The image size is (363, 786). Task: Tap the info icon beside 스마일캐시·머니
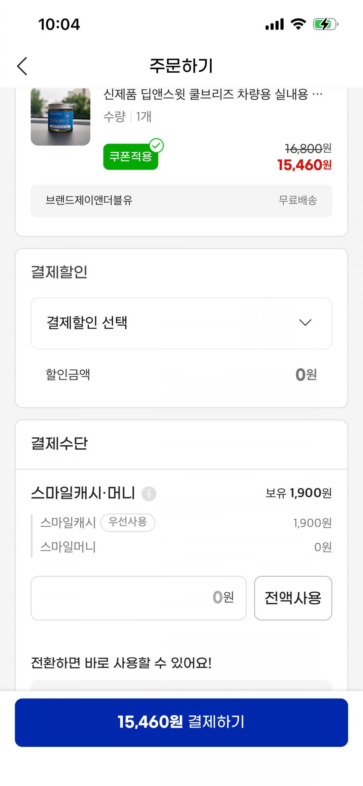(x=149, y=494)
